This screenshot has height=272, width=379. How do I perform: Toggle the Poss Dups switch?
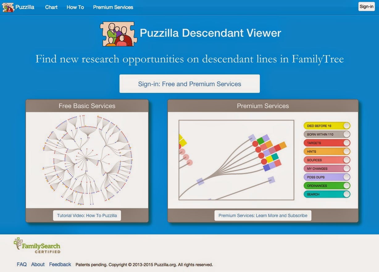pyautogui.click(x=327, y=177)
